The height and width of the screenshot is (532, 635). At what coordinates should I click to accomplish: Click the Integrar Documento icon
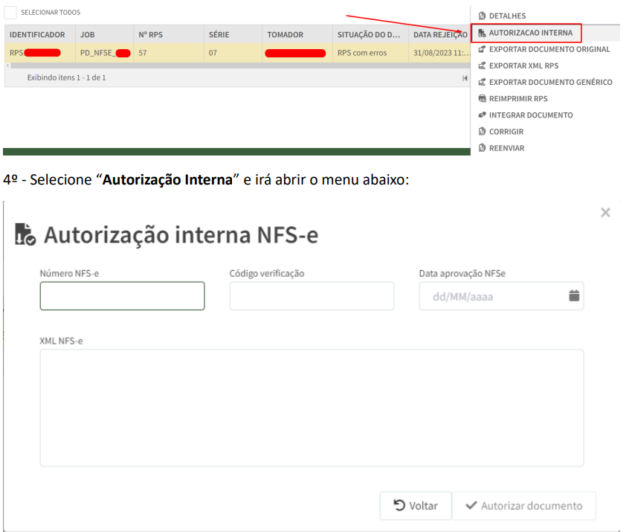[482, 115]
